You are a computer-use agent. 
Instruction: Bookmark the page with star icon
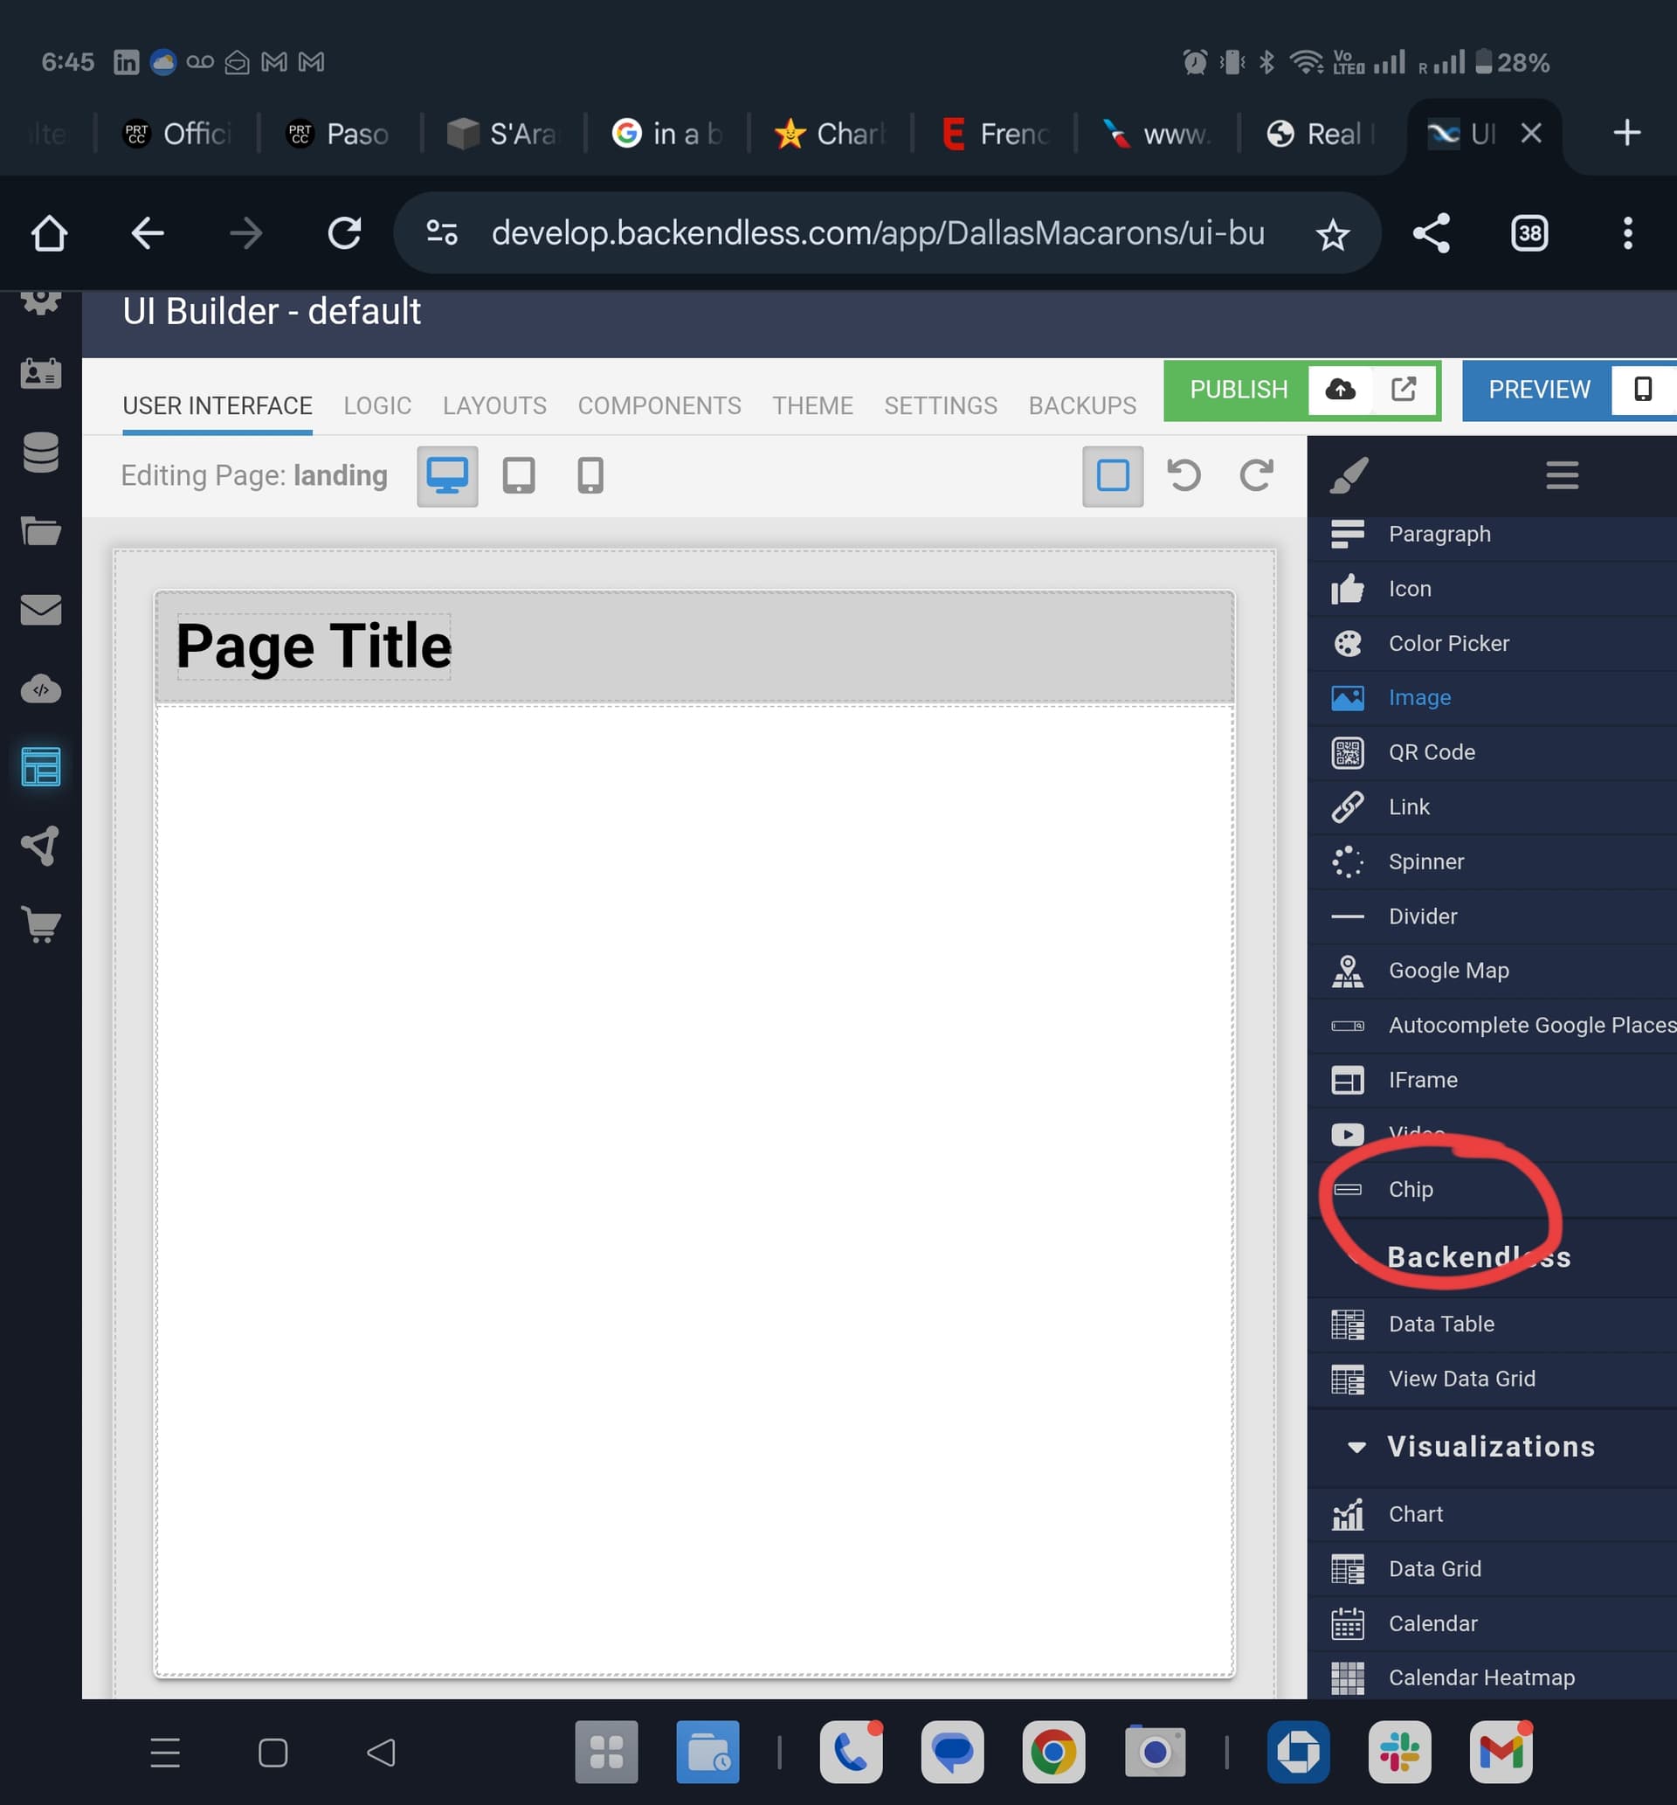point(1333,234)
